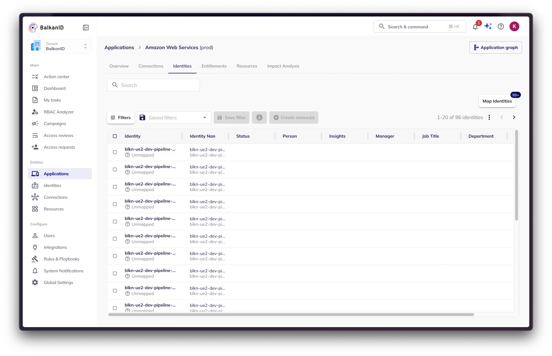Check the third identity row checkbox
Image resolution: width=552 pixels, height=356 pixels.
click(115, 187)
